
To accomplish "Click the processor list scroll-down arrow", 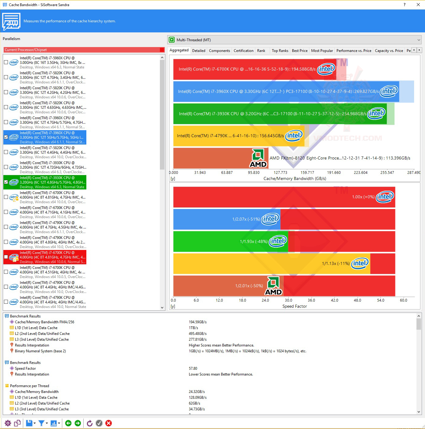I will pos(162,308).
